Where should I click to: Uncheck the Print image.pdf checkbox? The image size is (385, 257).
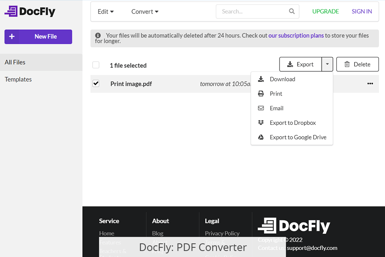point(96,84)
